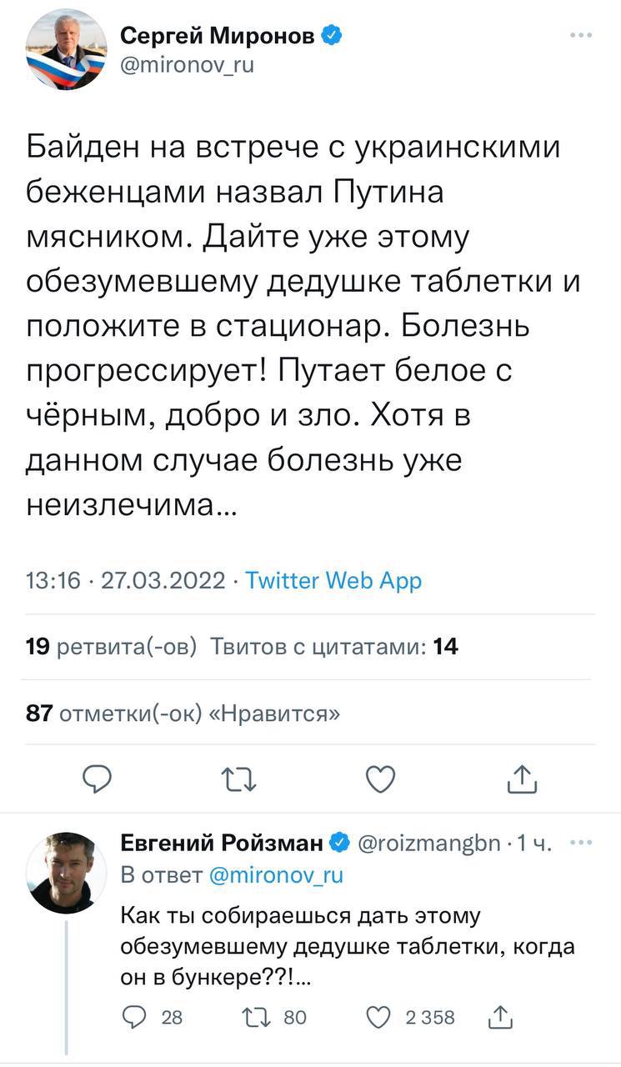Open the Сергей Миронов display name link
The image size is (621, 1067).
pos(220,36)
